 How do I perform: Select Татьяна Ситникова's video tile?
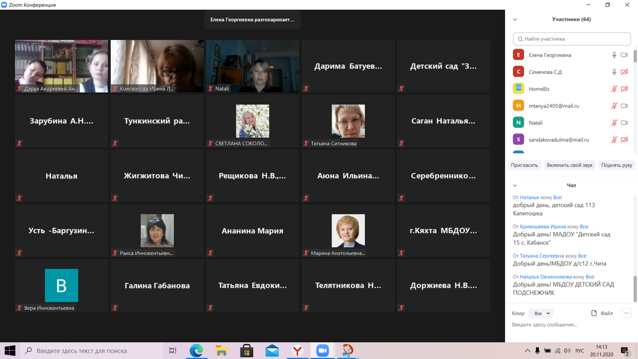[x=348, y=121]
